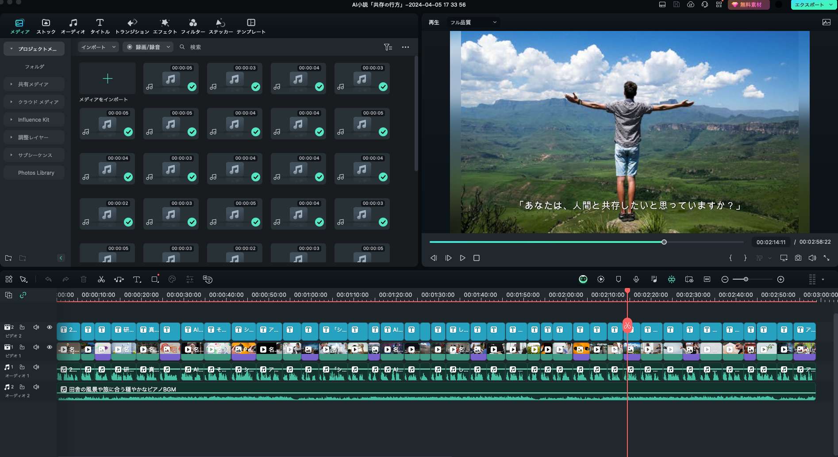Click the AI assistant green face icon
The image size is (838, 457).
[x=583, y=279]
